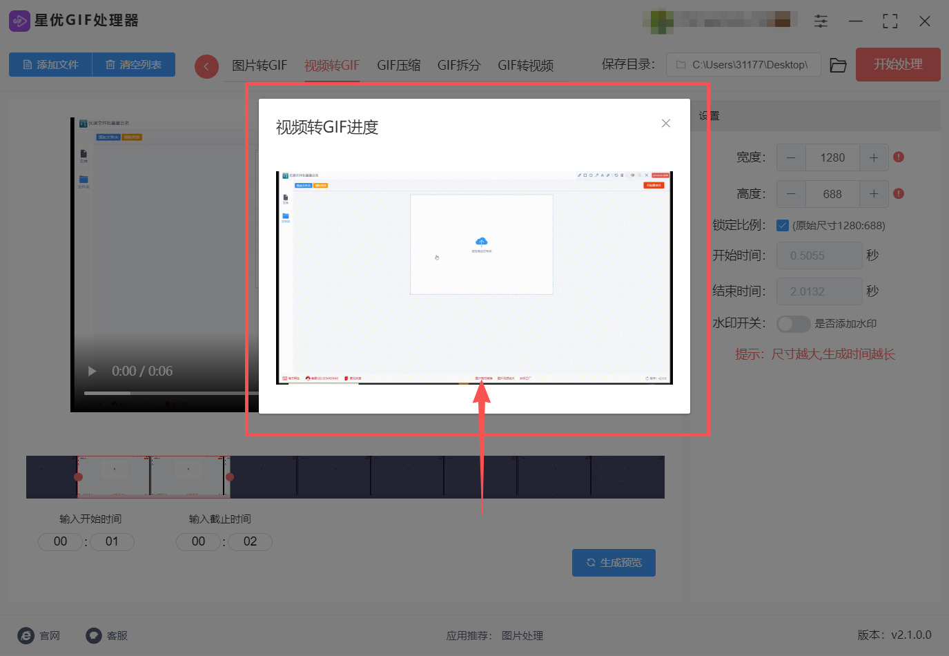Viewport: 949px width, 656px height.
Task: Click the 生成预览 generate preview button
Action: point(614,562)
